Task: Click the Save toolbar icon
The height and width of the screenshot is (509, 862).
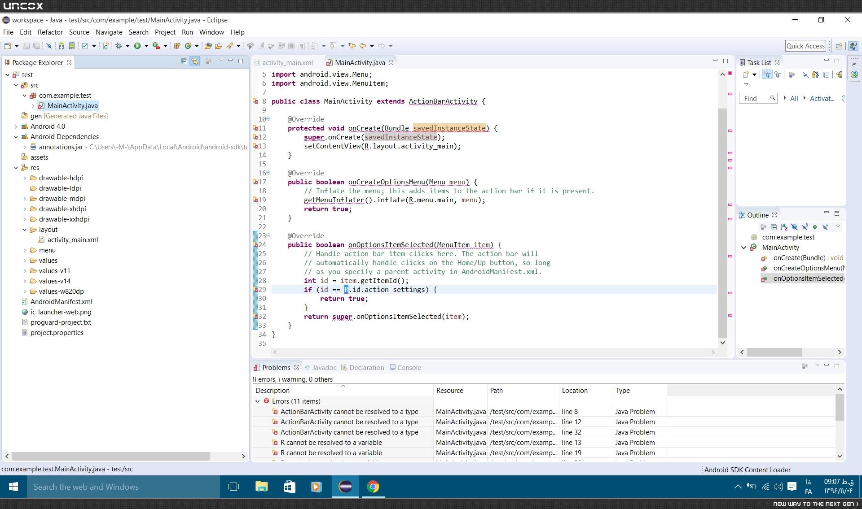Action: [x=26, y=46]
